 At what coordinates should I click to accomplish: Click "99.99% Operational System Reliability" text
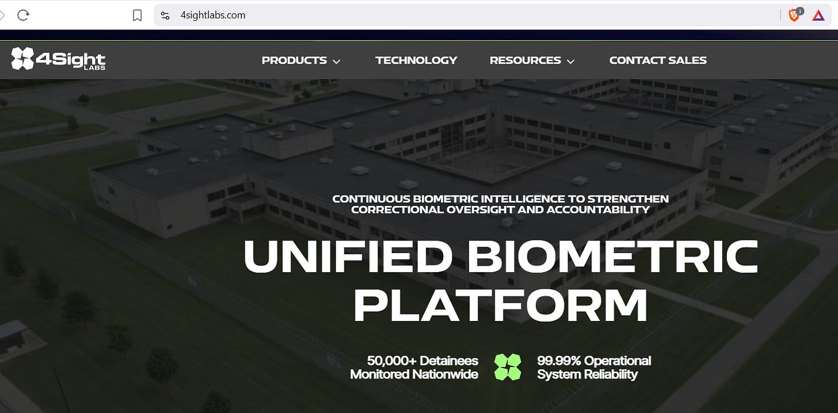point(594,367)
